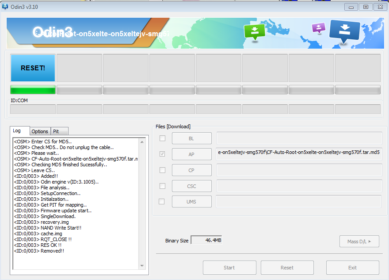Screen dimensions: 389x280
Task: Click the log scrollbar up arrow
Action: tap(142, 142)
